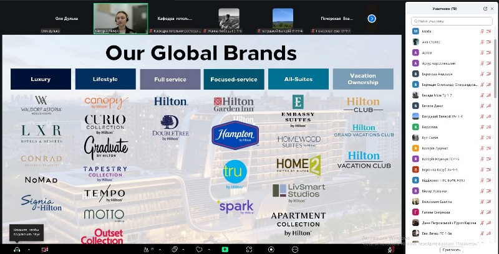The image size is (499, 254).
Task: Click Віктор Хоменко's muted microphone icon
Action: 482,191
